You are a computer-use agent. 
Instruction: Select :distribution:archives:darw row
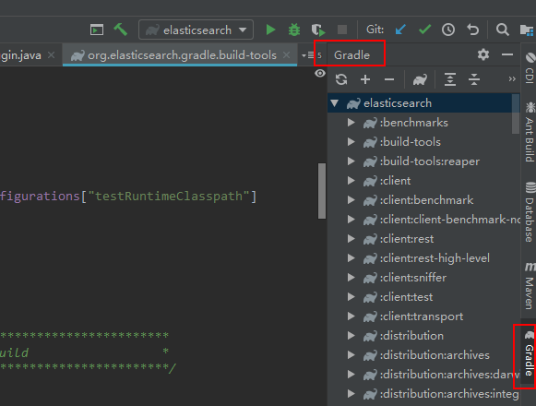pos(423,375)
